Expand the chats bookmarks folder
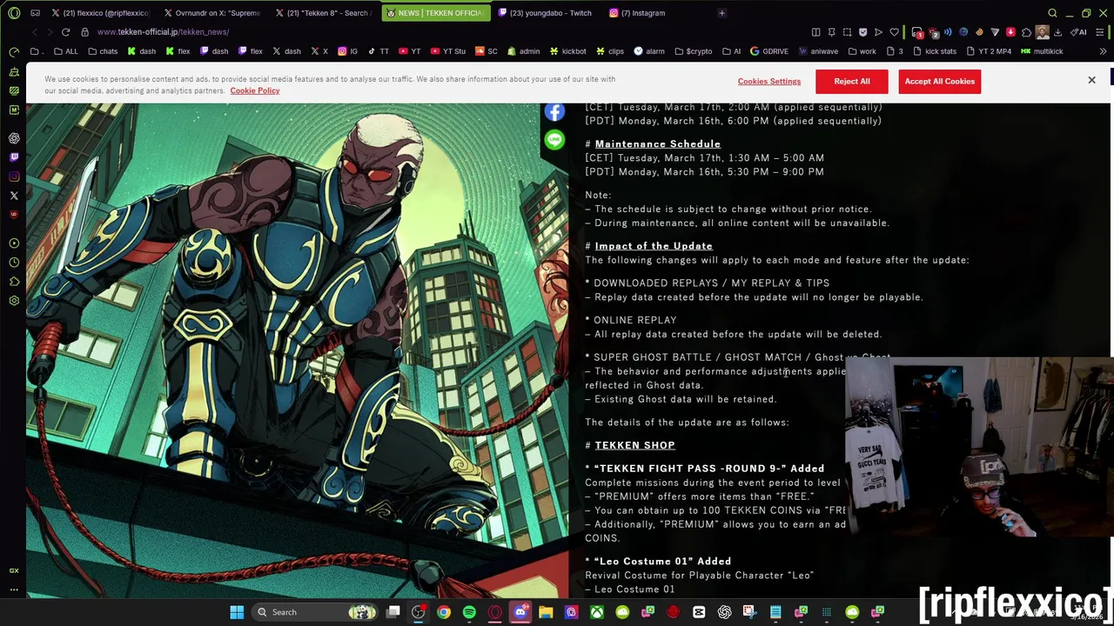The height and width of the screenshot is (626, 1114). point(103,51)
